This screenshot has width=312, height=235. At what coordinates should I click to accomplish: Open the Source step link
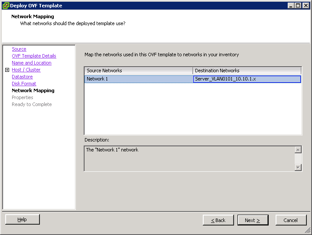coord(19,49)
